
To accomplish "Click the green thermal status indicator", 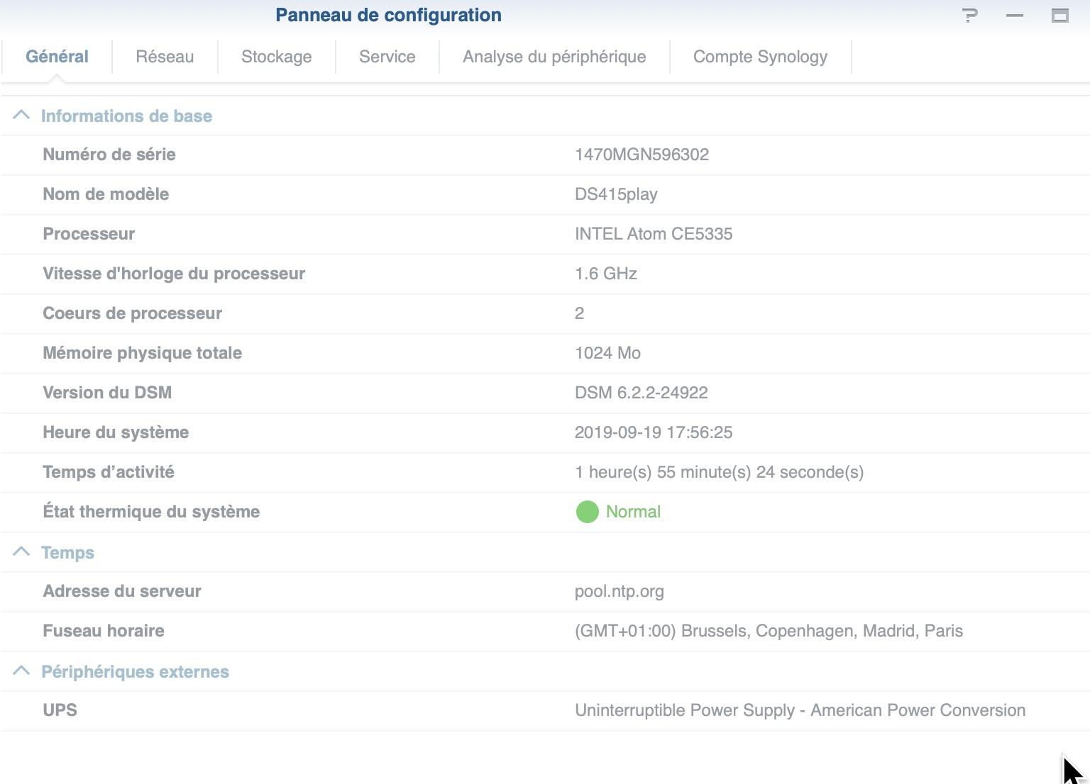I will [587, 512].
